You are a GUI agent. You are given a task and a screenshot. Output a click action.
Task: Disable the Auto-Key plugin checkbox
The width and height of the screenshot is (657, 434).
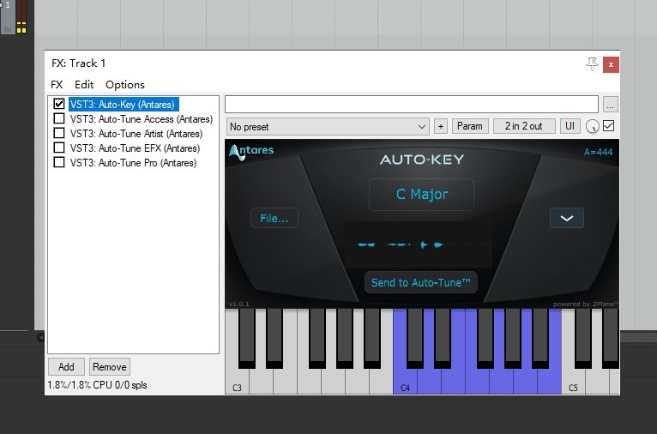(x=59, y=104)
